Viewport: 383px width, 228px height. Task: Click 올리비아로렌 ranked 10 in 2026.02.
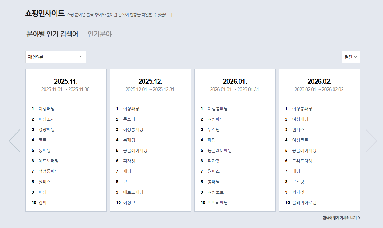coord(304,203)
